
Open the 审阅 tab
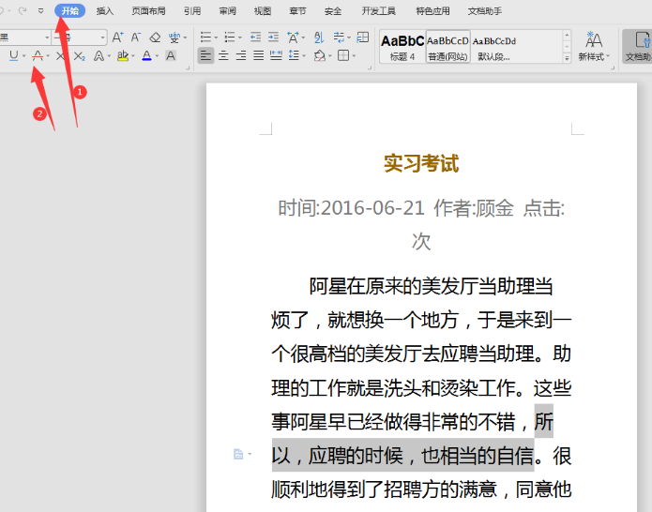[x=227, y=11]
